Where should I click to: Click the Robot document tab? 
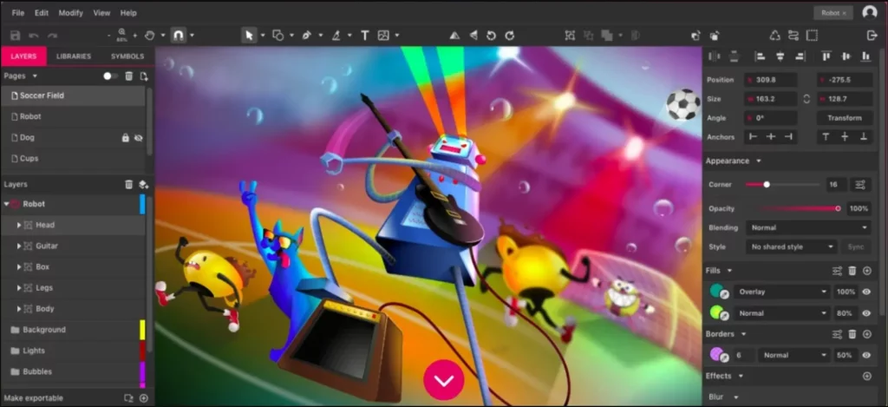[x=833, y=12]
